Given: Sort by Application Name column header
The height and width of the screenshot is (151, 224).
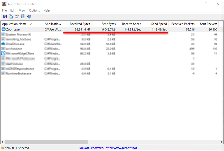Looking at the screenshot, I should [x=22, y=24].
